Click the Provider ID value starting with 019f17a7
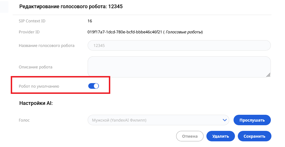The image size is (285, 147). pos(125,32)
